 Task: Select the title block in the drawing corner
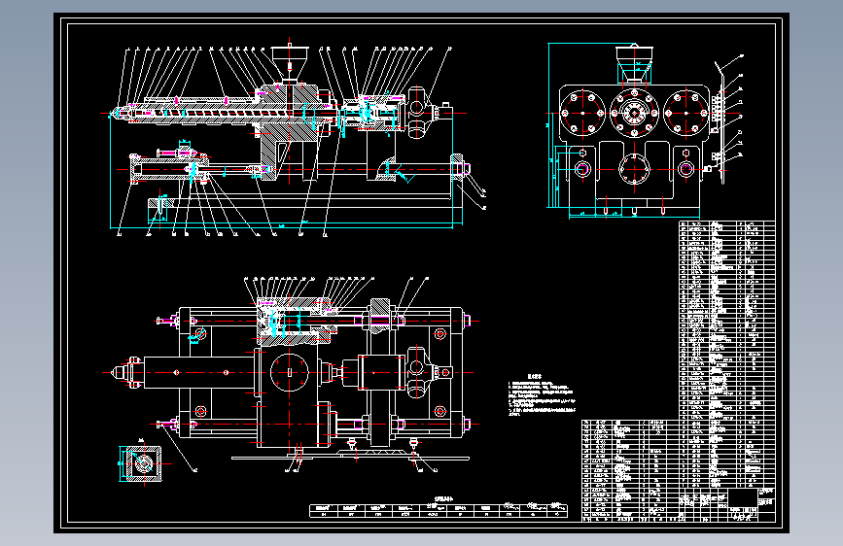(x=727, y=504)
